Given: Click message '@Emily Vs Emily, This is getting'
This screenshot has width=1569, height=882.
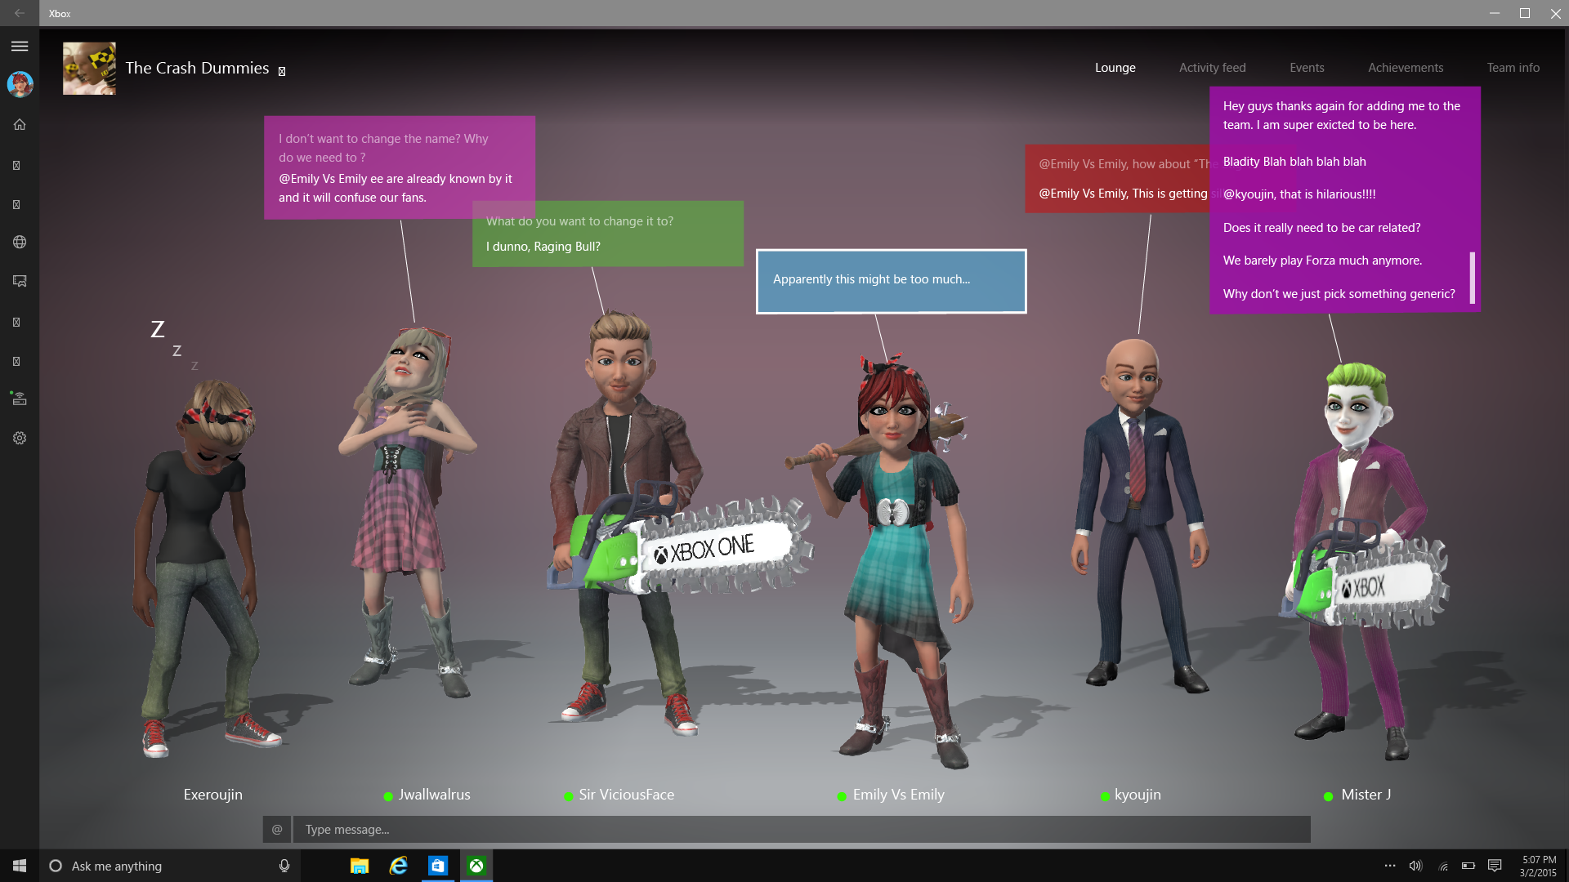Looking at the screenshot, I should click(1123, 194).
